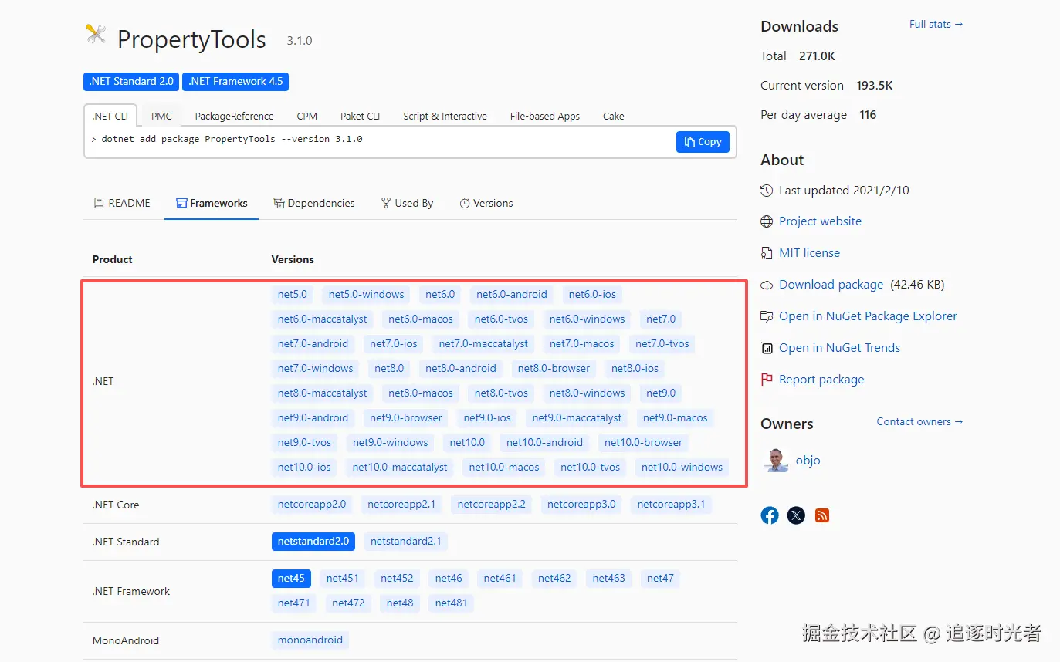Select the netcoreapp2.0 framework tag
The image size is (1060, 662).
pyautogui.click(x=312, y=505)
